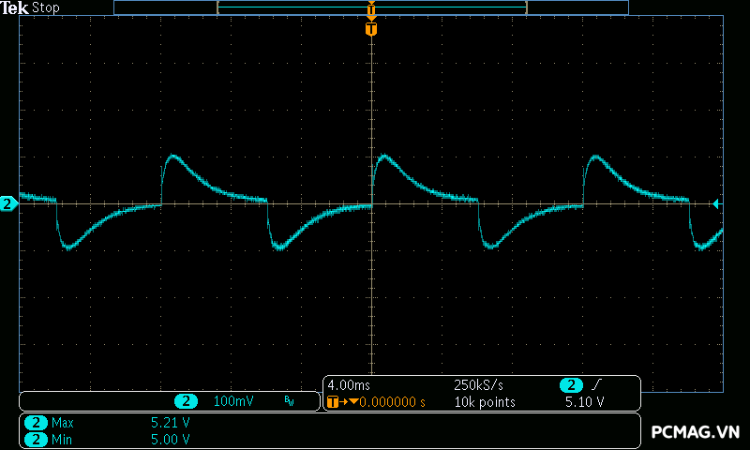Click the Stop acquisition status label
This screenshot has width=750, height=450.
pos(46,7)
